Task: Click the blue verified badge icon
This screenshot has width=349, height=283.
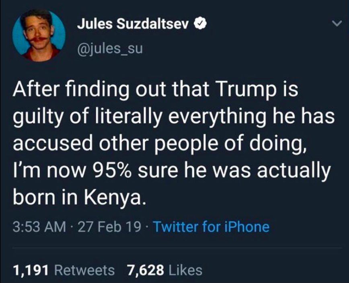Action: pos(200,24)
